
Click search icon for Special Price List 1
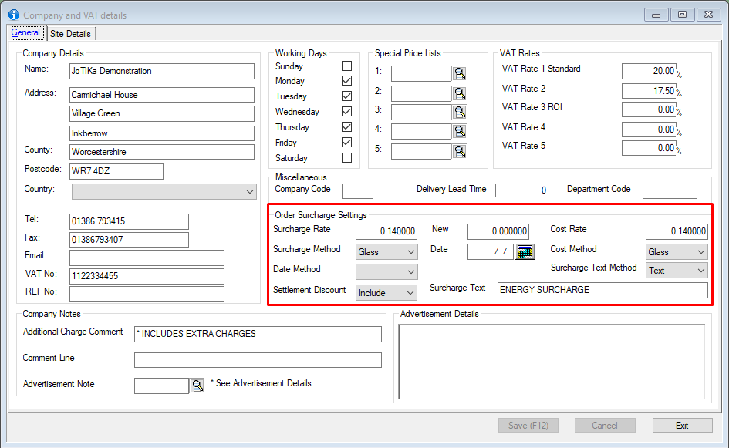click(x=460, y=73)
